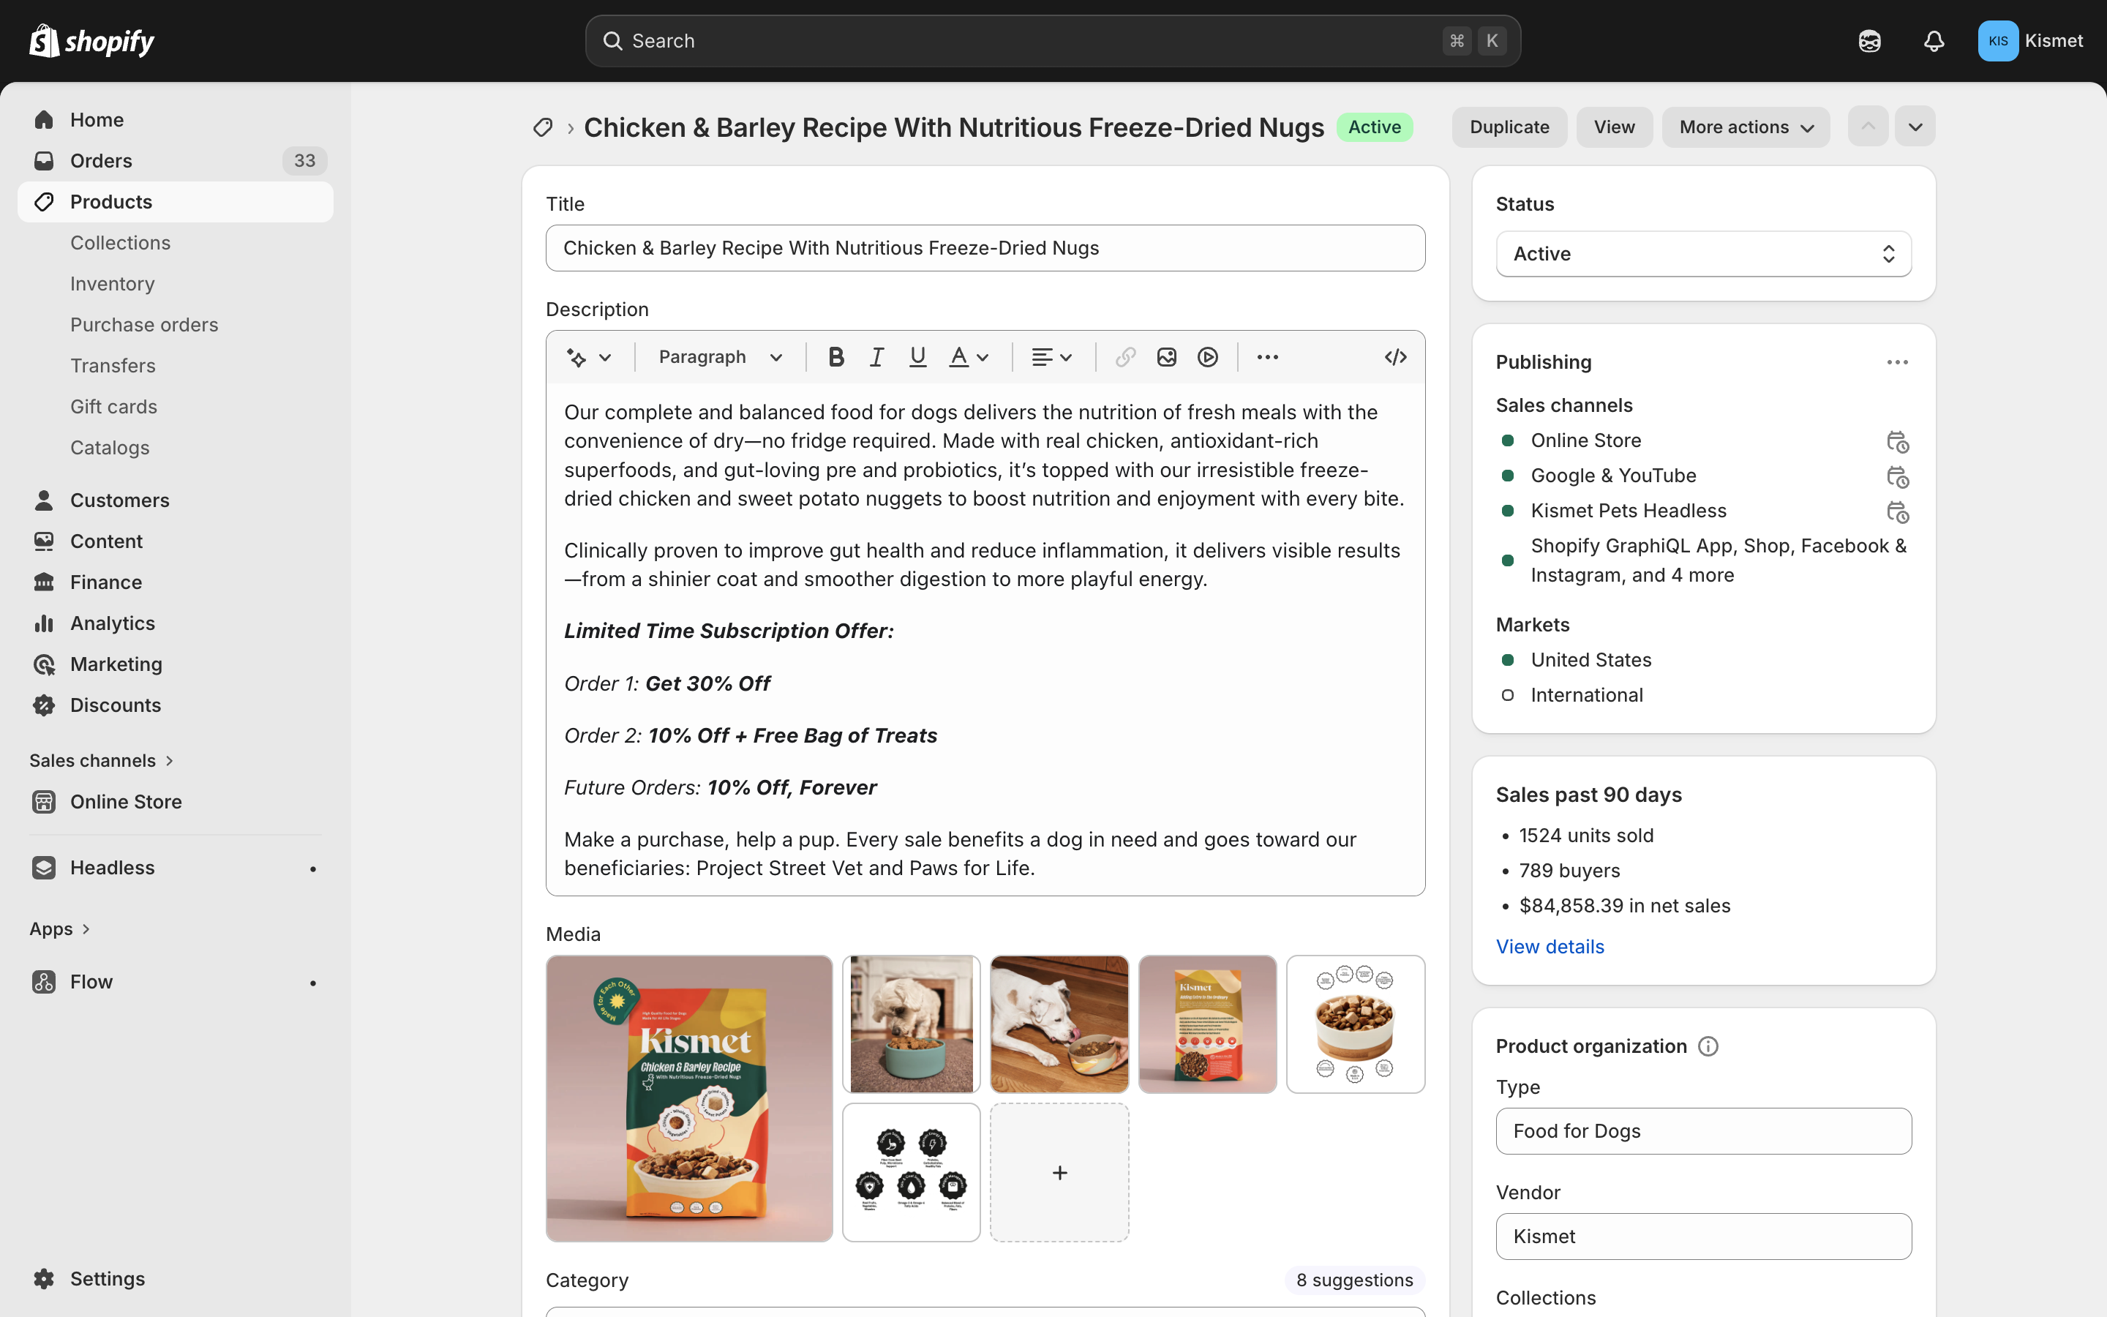
Task: Open the More actions dropdown
Action: tap(1745, 127)
